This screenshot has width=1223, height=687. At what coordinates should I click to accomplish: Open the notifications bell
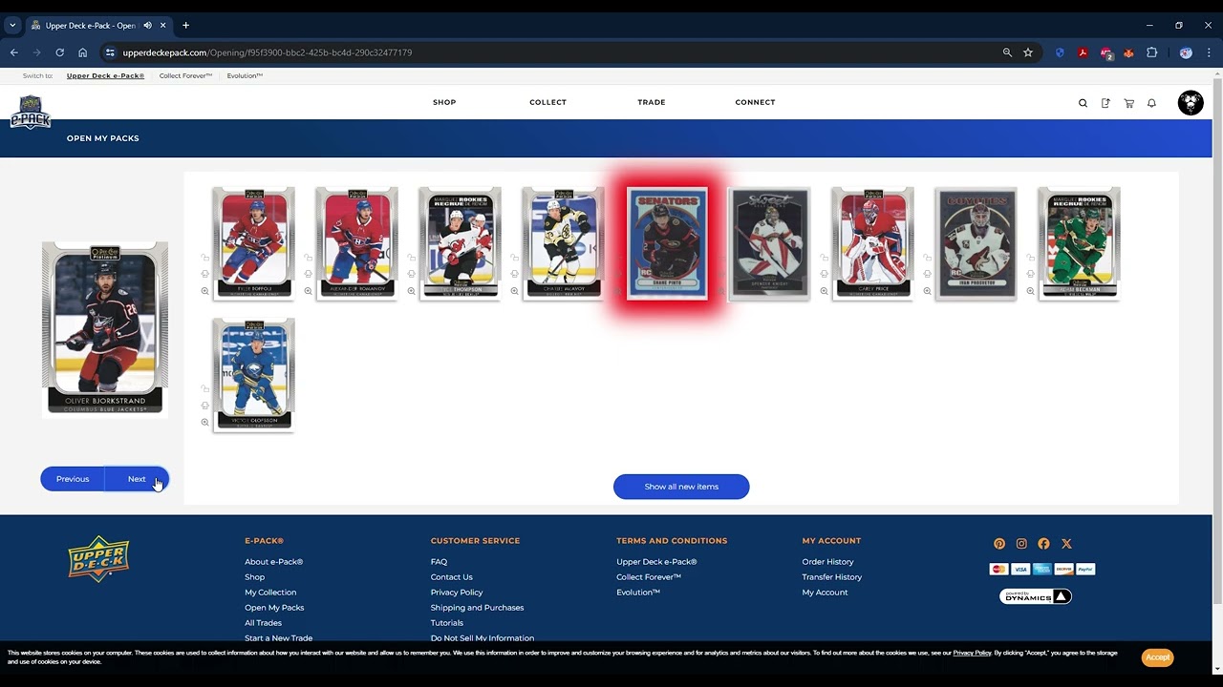(1151, 103)
